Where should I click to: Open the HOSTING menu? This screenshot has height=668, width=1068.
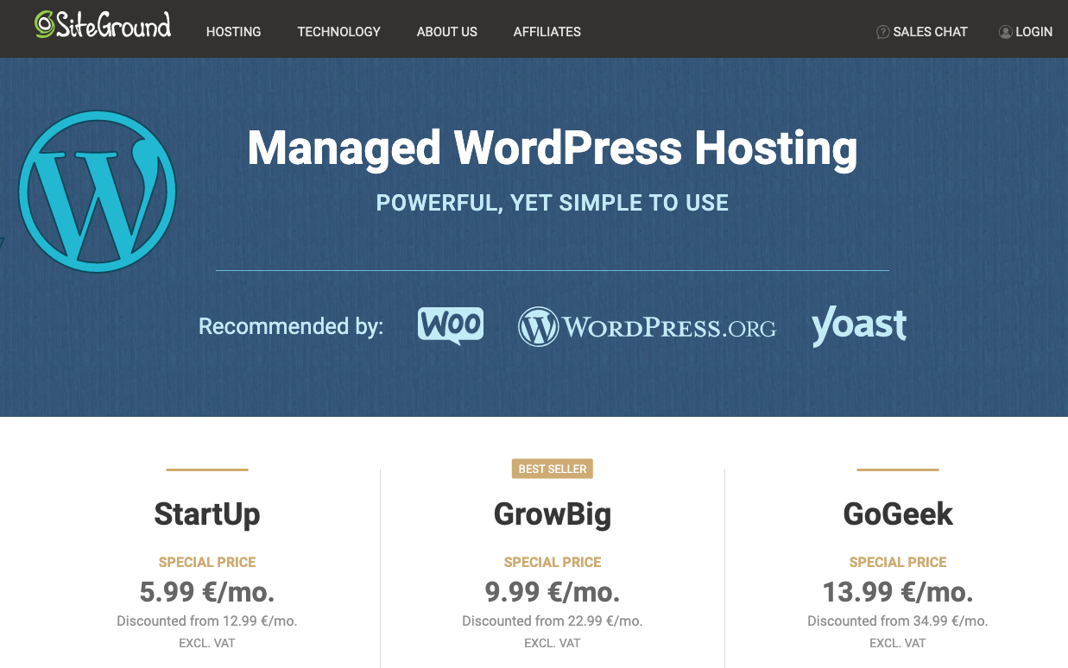pyautogui.click(x=233, y=31)
